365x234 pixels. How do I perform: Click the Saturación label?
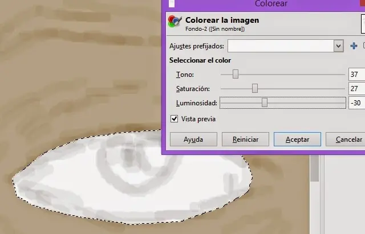pos(193,89)
